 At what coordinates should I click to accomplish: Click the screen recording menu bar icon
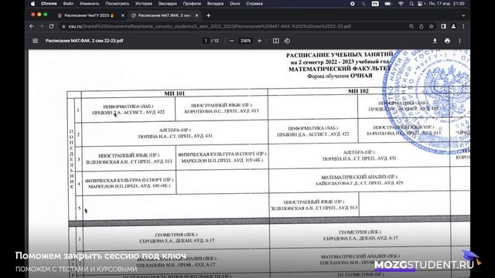click(x=353, y=4)
